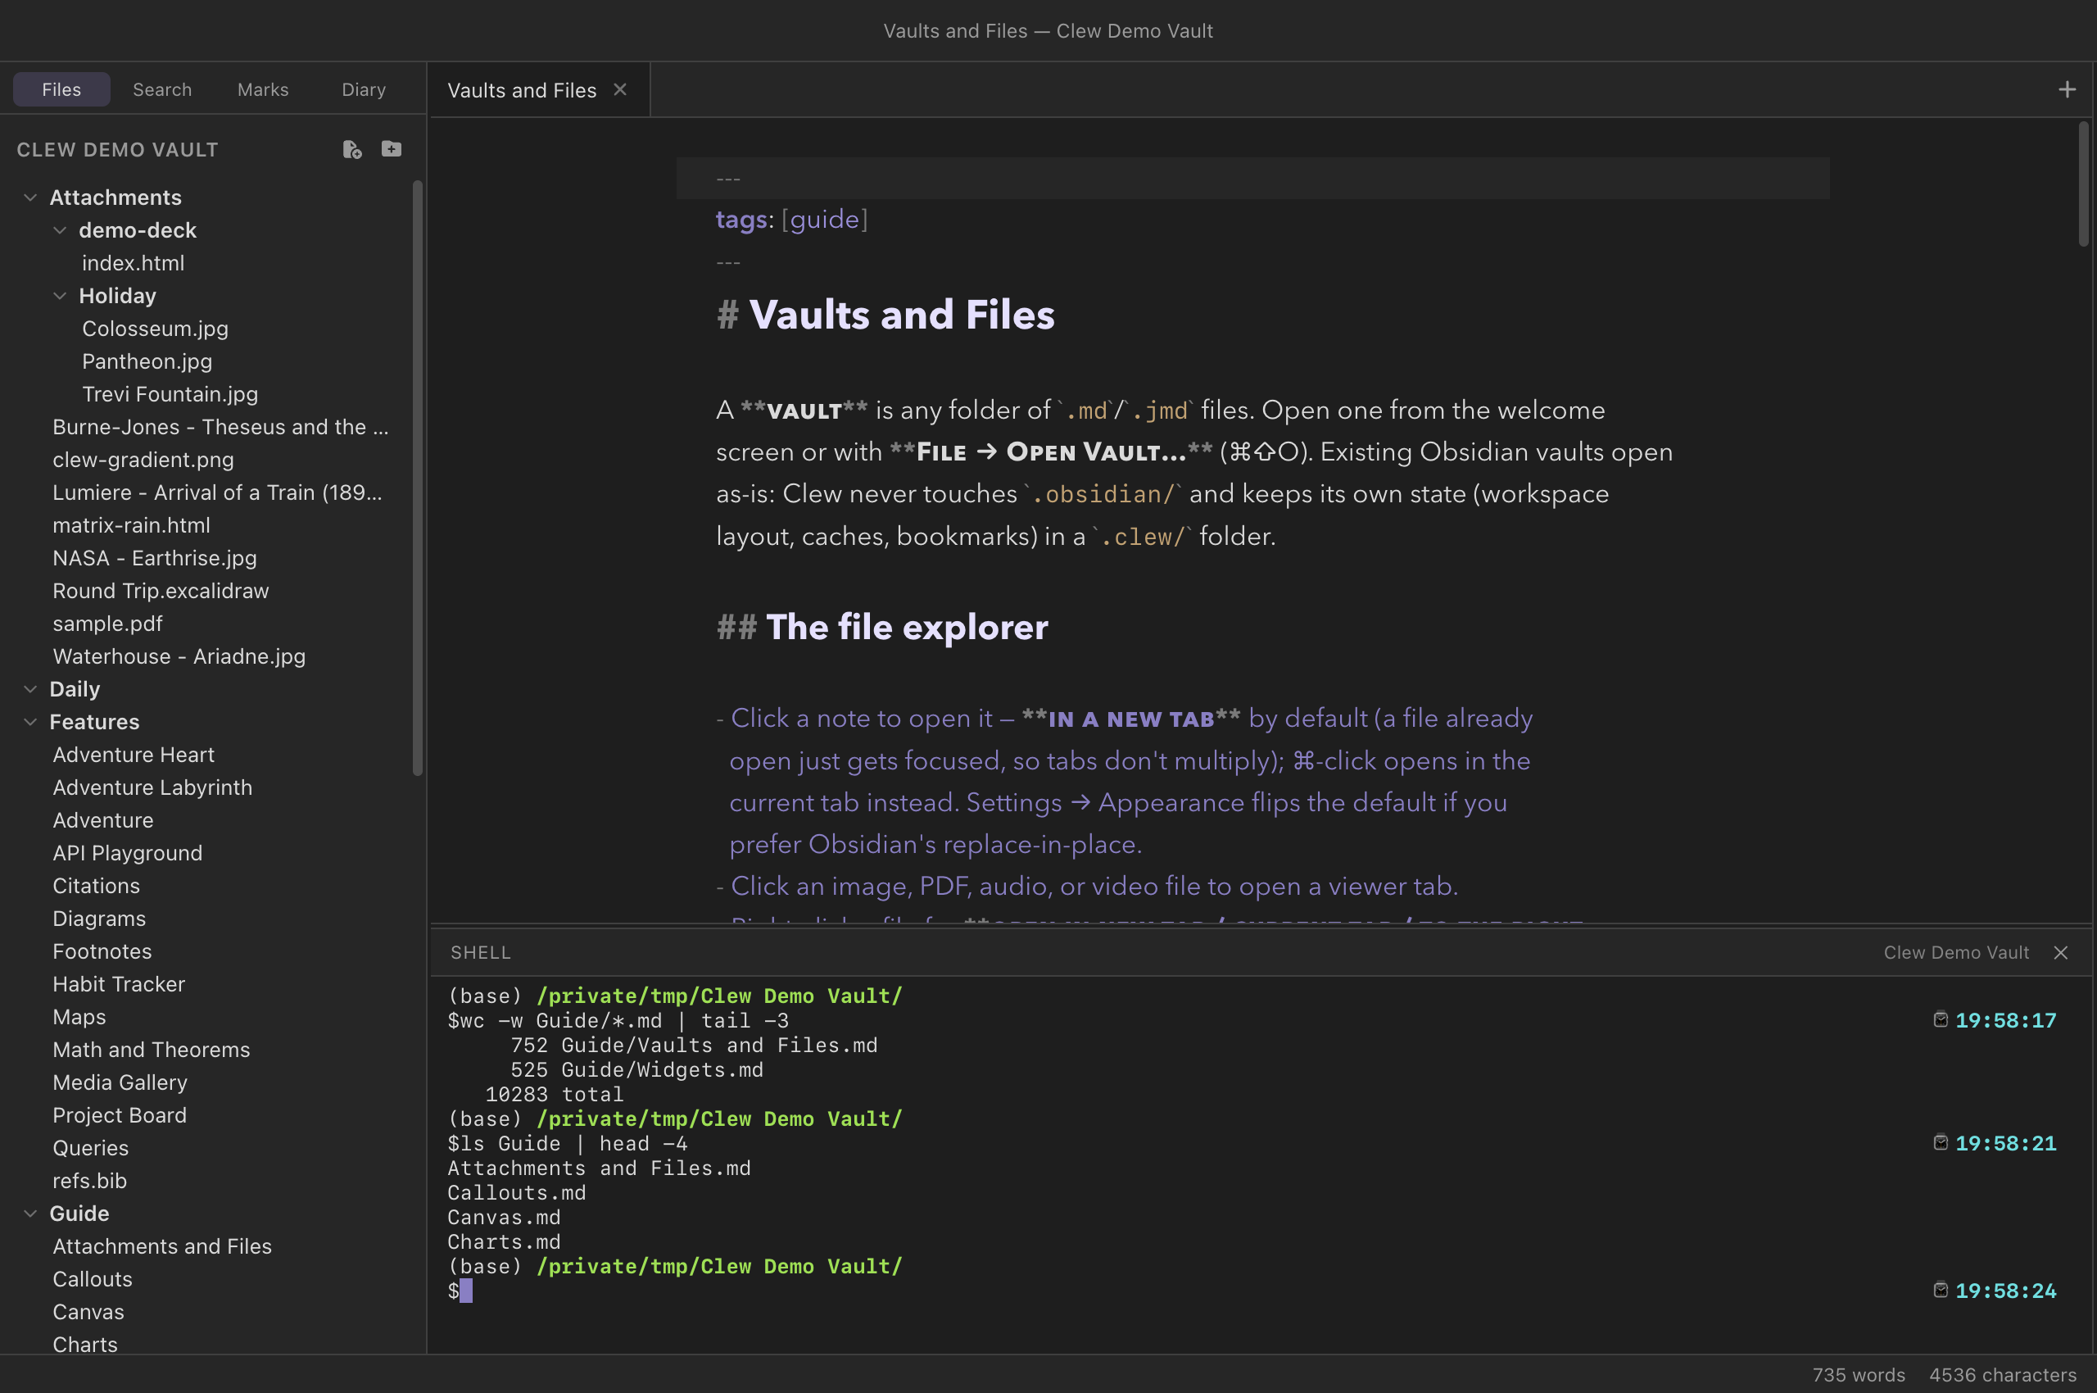Click the 4536 characters status entry

click(x=2003, y=1375)
